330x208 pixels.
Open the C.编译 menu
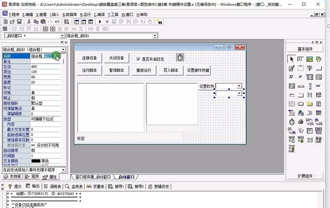99,14
